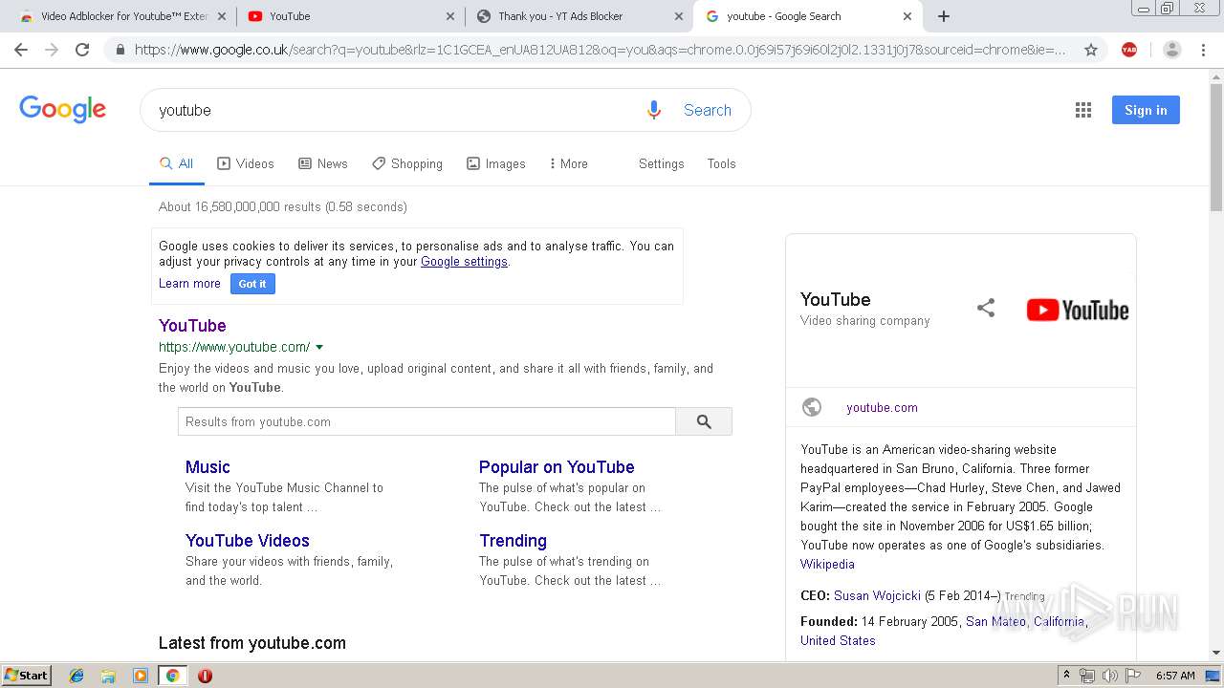Click the magnifier in youtube.com sitelinks search
This screenshot has height=688, width=1224.
(704, 421)
